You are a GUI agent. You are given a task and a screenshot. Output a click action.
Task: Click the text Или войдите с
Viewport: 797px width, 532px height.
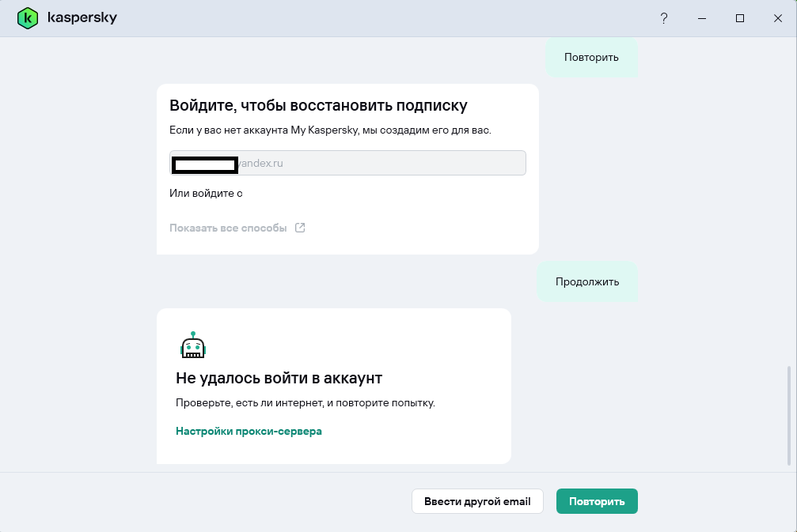click(206, 194)
